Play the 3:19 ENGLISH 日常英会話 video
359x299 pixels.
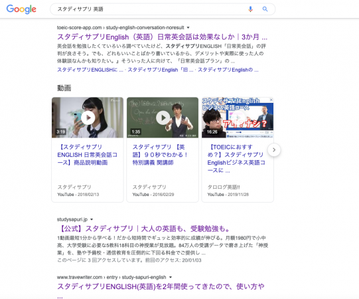88,118
